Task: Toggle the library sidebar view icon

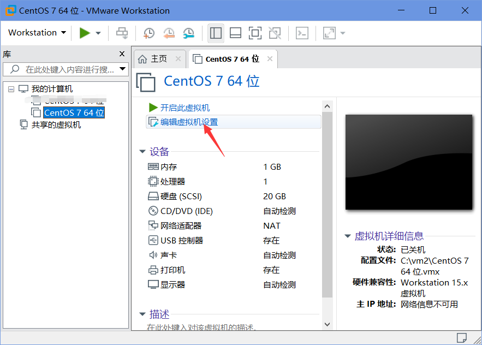Action: pos(216,33)
